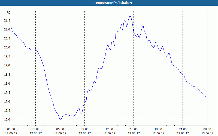
Task: Click the °C unit label
Action: [8, 13]
